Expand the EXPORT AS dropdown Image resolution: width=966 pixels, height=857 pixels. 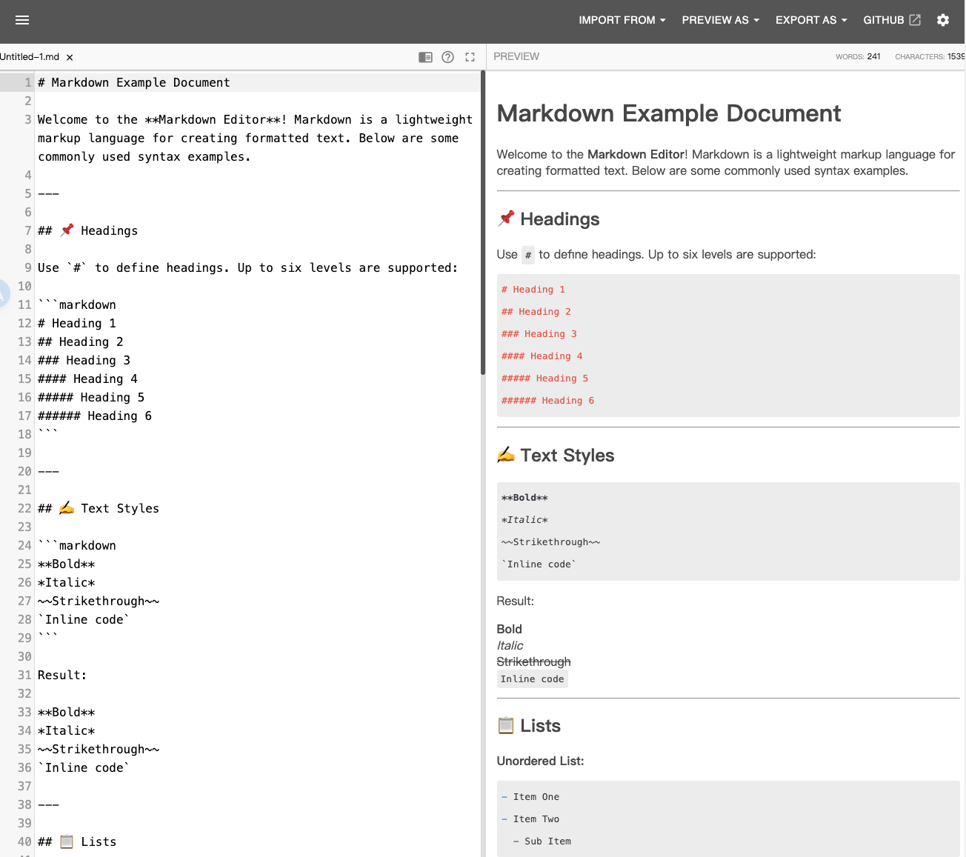(811, 20)
